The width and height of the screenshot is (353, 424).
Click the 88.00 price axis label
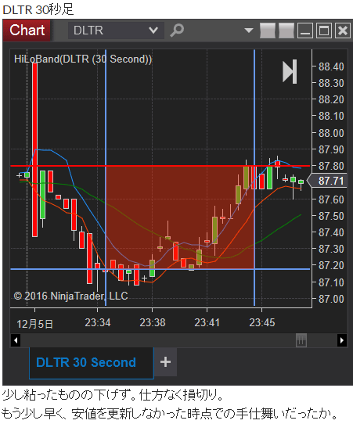331,133
